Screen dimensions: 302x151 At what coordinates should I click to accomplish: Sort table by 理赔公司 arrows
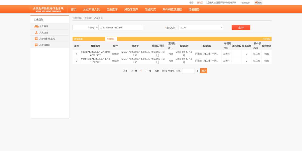pyautogui.click(x=163, y=46)
